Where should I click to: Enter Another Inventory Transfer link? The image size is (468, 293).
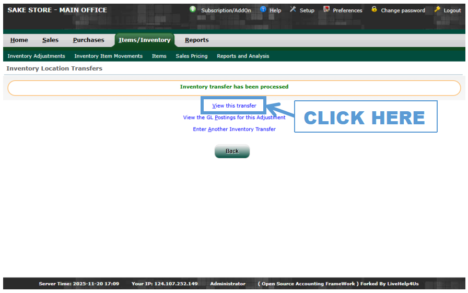coord(234,129)
